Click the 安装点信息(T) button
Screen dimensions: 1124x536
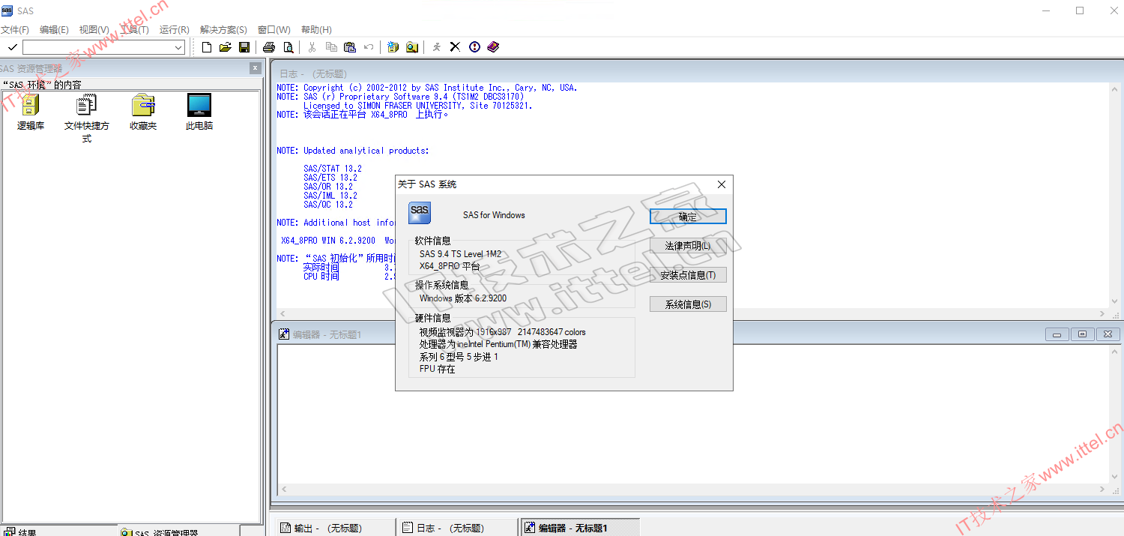[688, 274]
